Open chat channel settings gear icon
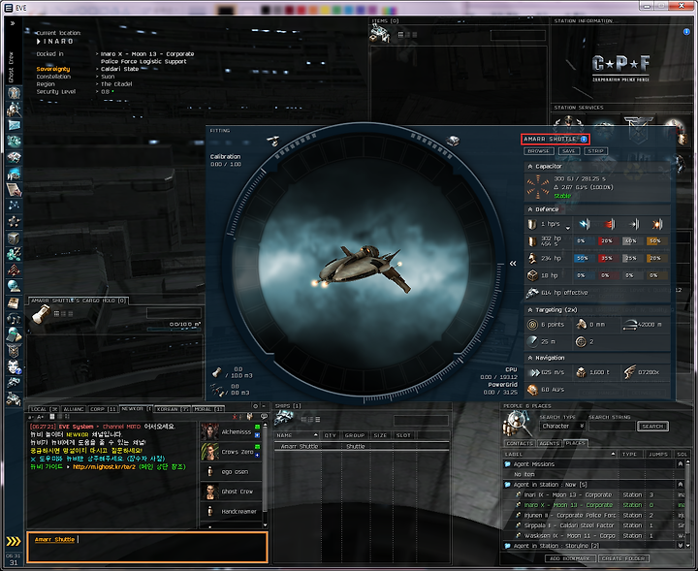Viewport: 698px width, 571px height. click(255, 406)
